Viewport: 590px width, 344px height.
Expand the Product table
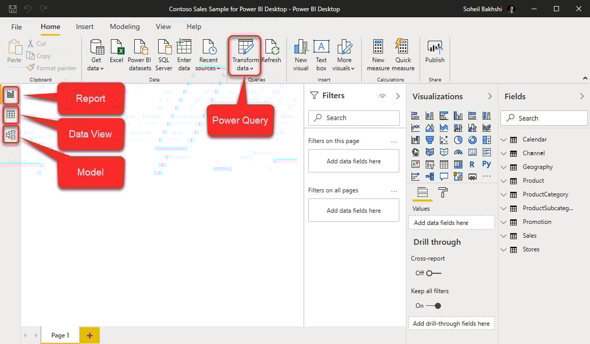tap(504, 181)
